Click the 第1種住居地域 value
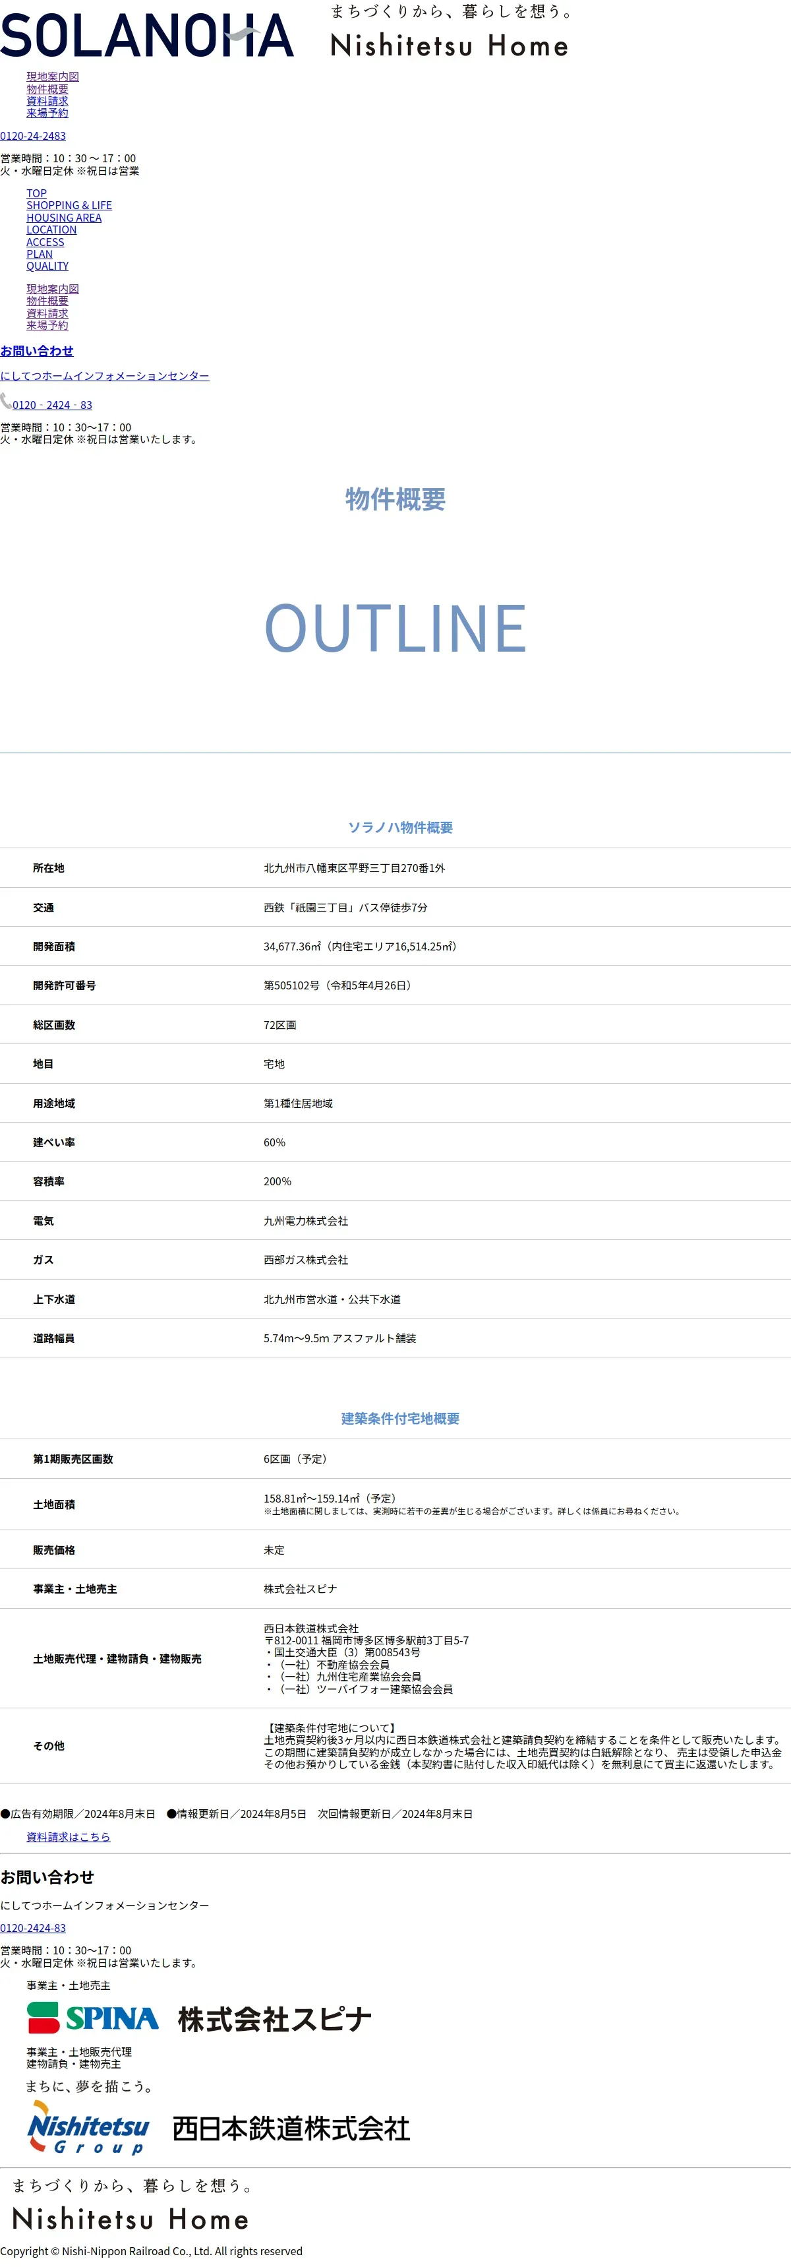791x2267 pixels. pos(299,1103)
